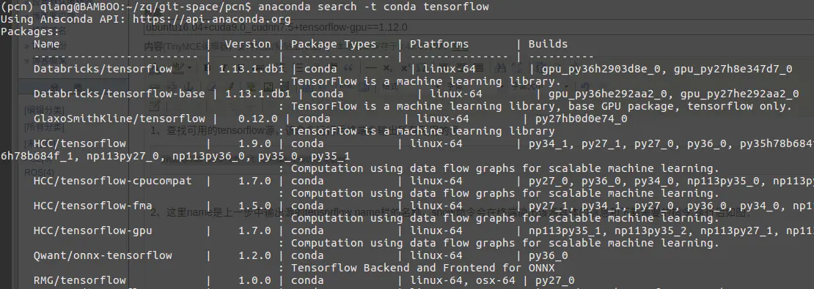
Task: Select the 'HCC/tensorflow-cpucompat' package name
Action: point(113,181)
